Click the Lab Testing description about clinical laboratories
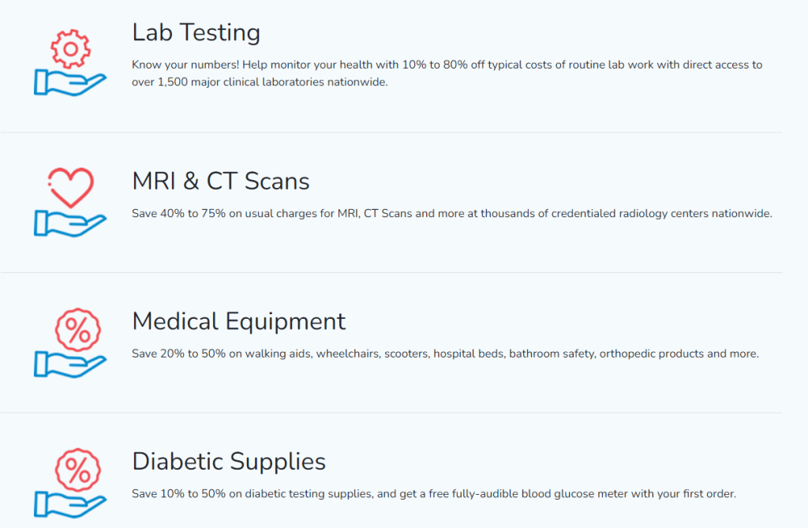This screenshot has width=808, height=528. point(447,73)
